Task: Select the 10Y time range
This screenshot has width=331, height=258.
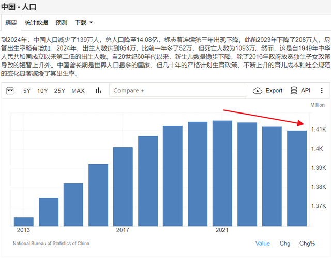Action: 42,91
